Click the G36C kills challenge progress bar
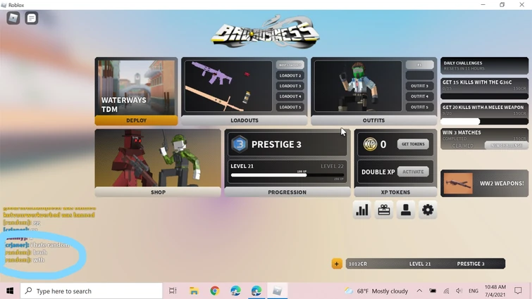Image resolution: width=532 pixels, height=299 pixels. coord(484,96)
